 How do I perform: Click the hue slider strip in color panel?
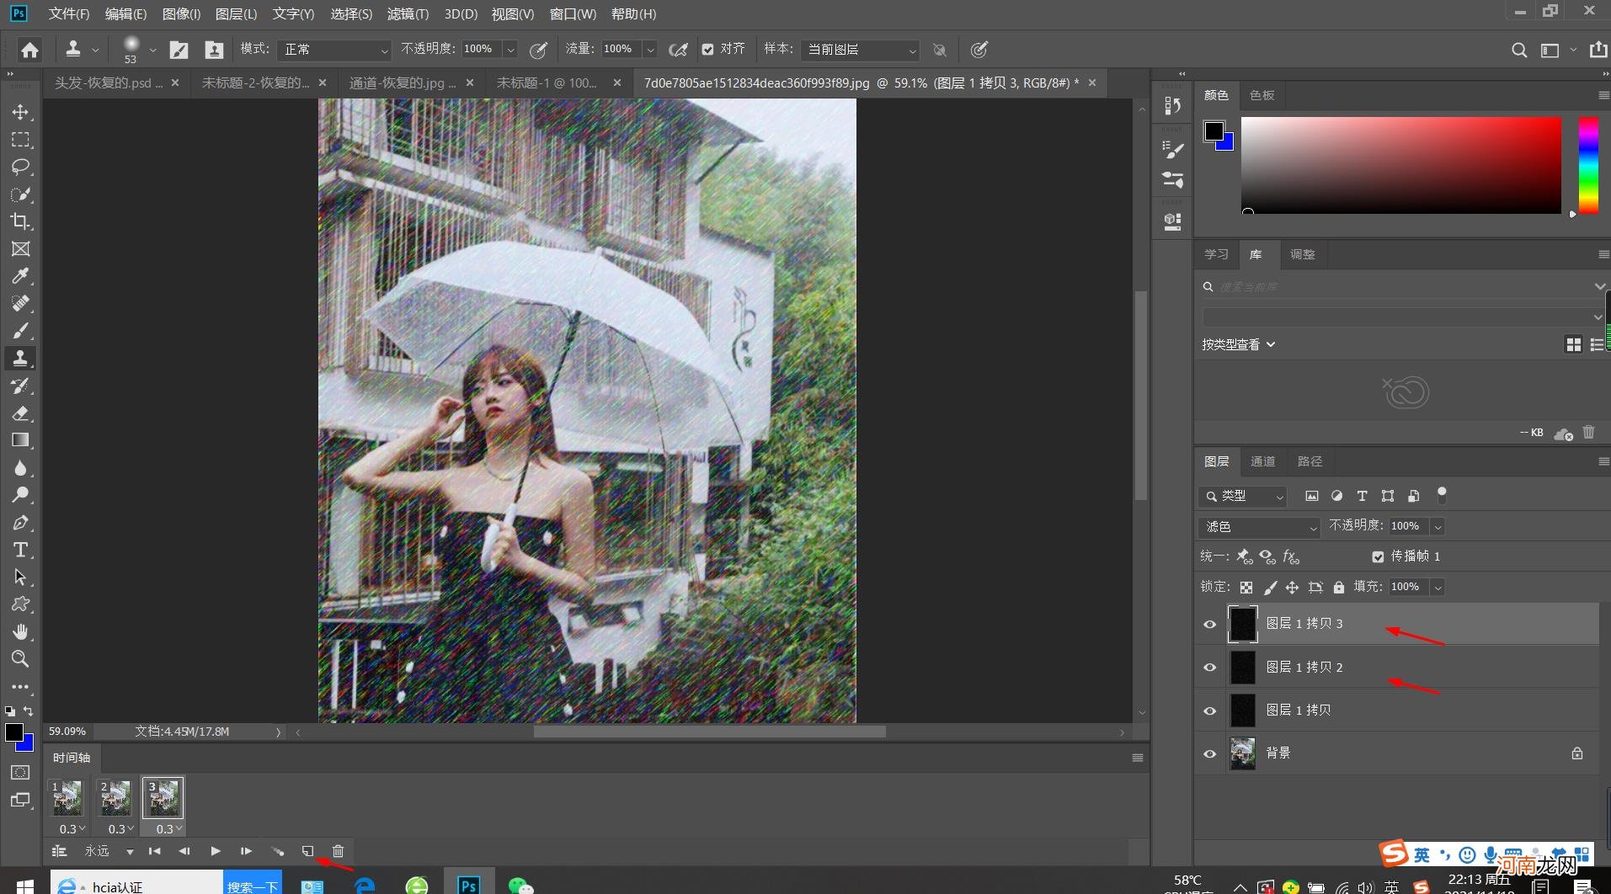click(1588, 165)
